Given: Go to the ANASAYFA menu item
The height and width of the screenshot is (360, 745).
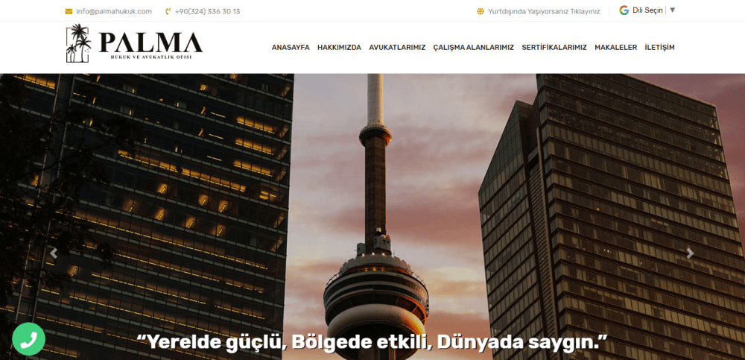Looking at the screenshot, I should coord(291,48).
